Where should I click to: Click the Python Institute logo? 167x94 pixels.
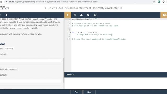4,8
